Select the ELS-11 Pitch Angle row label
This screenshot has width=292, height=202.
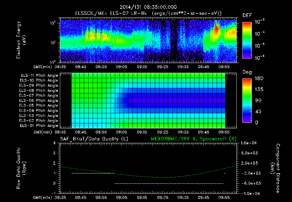[x=39, y=76]
